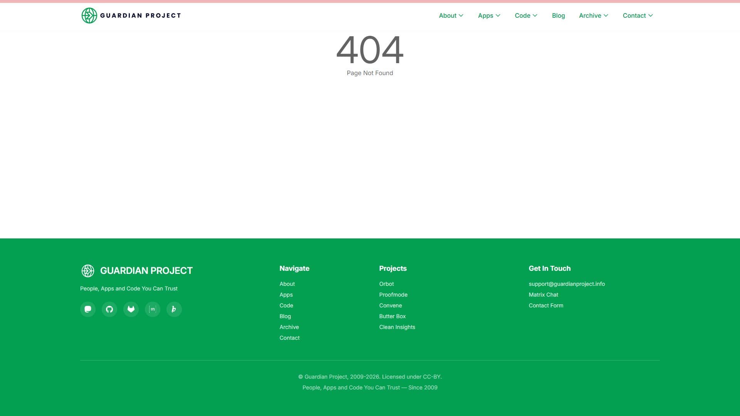The width and height of the screenshot is (740, 416).
Task: Go to About under footer Navigate
Action: [287, 284]
